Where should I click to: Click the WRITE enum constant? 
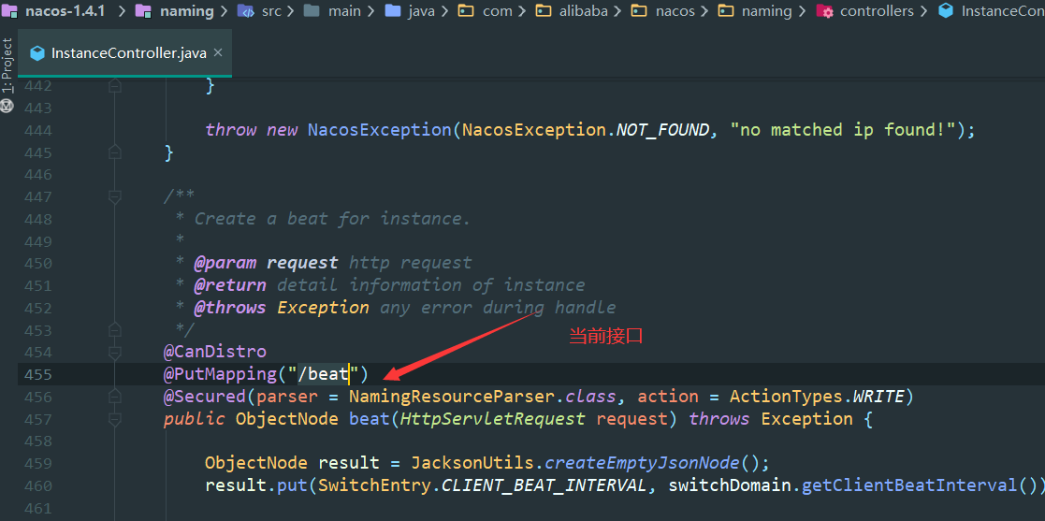click(878, 398)
